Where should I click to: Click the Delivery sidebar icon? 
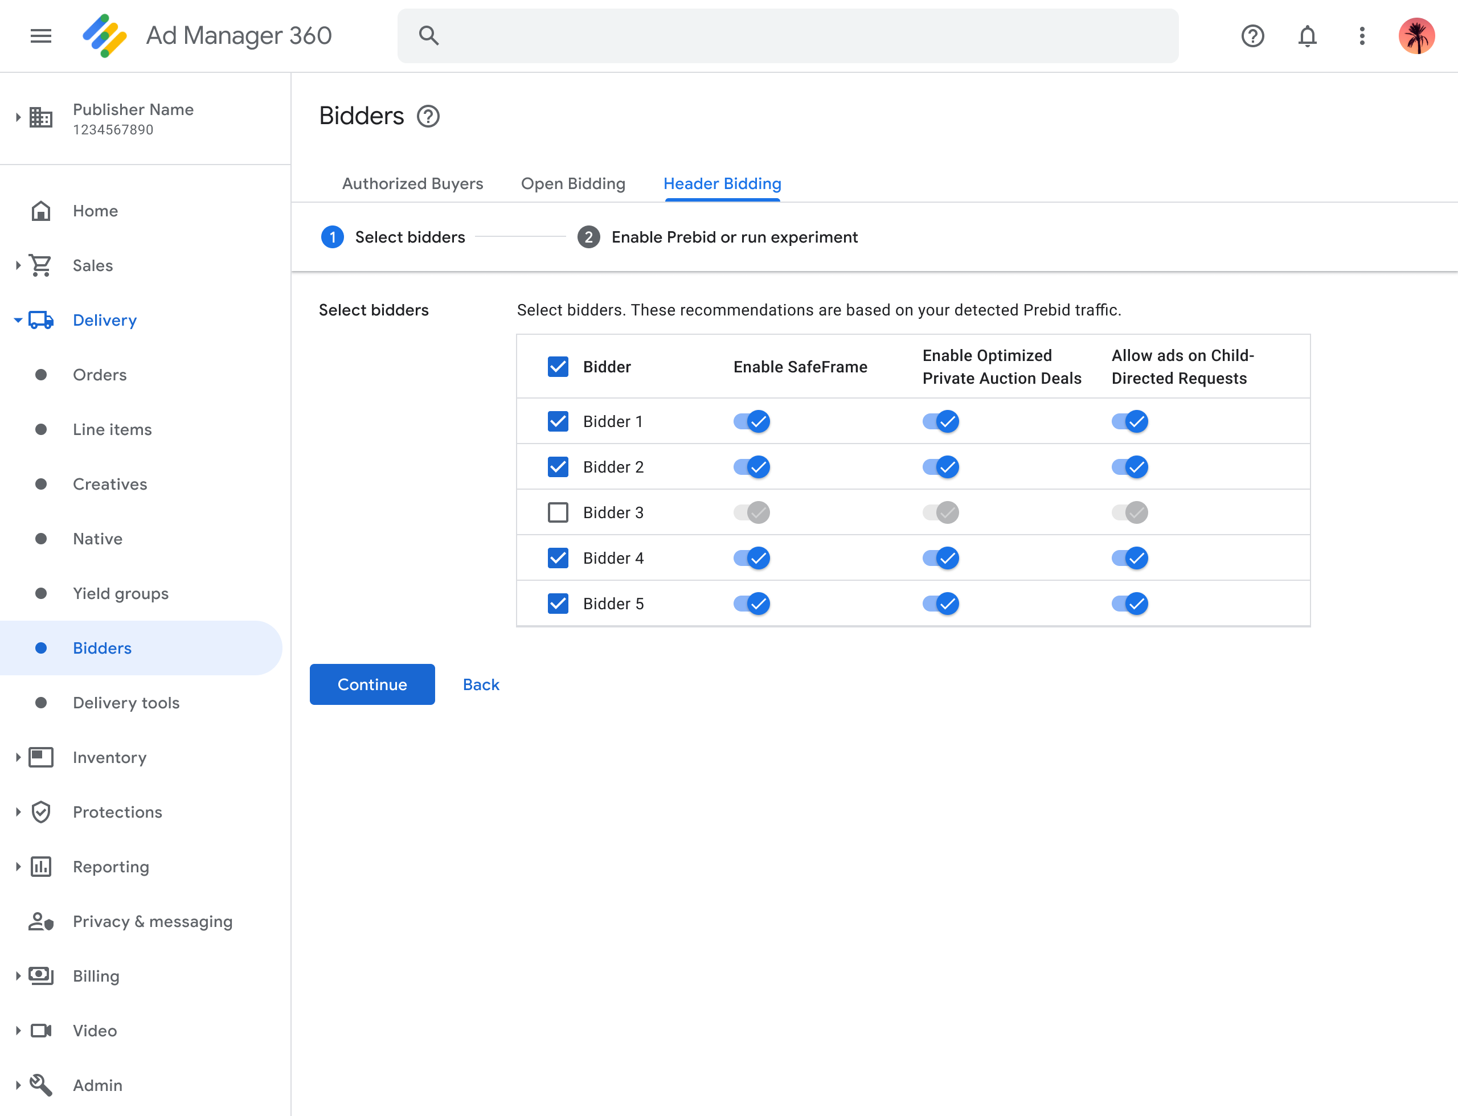40,319
